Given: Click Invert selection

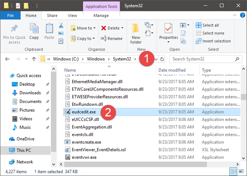Looking at the screenshot, I should [x=213, y=41].
